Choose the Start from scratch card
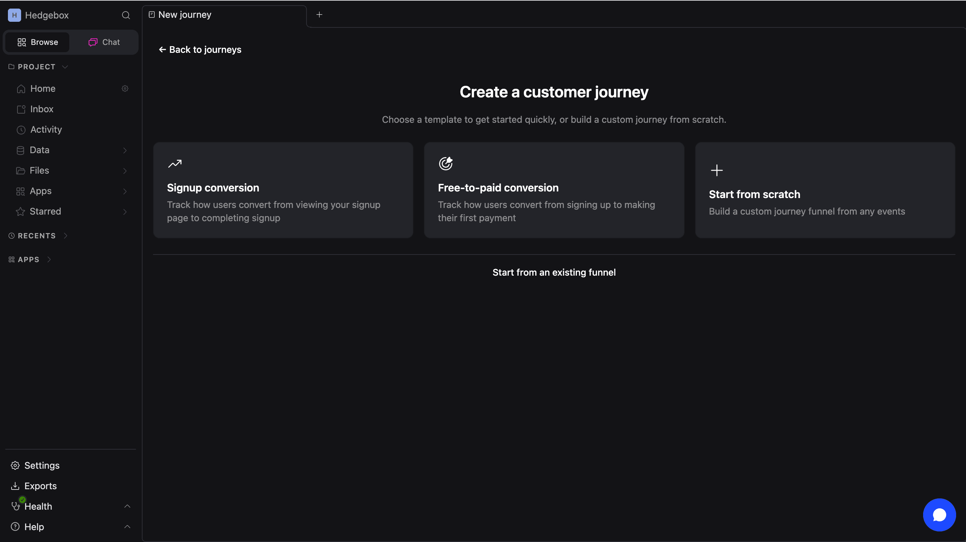Viewport: 966px width, 542px height. (824, 190)
